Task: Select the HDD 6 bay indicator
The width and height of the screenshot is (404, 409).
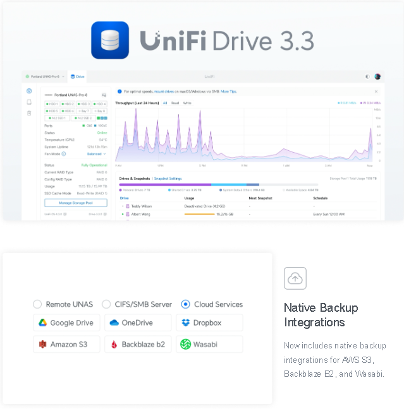Action: click(68, 111)
